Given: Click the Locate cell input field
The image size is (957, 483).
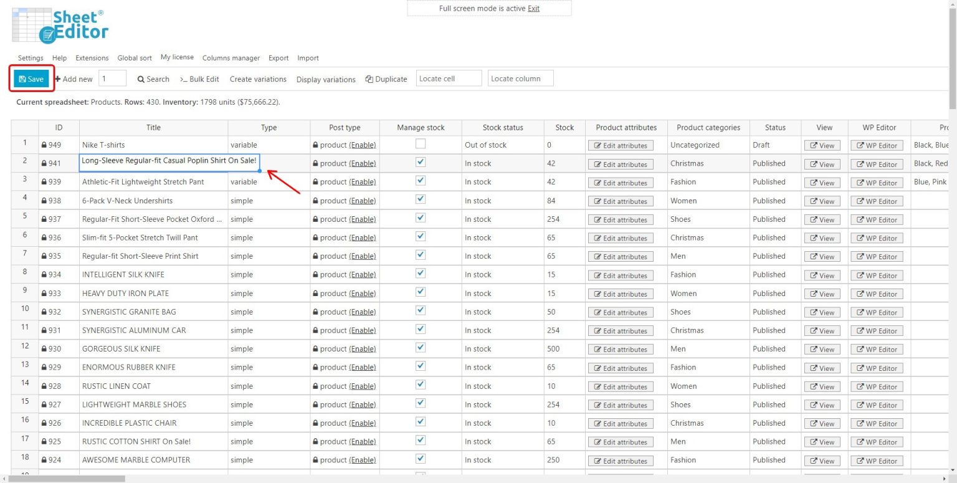Looking at the screenshot, I should (x=449, y=79).
